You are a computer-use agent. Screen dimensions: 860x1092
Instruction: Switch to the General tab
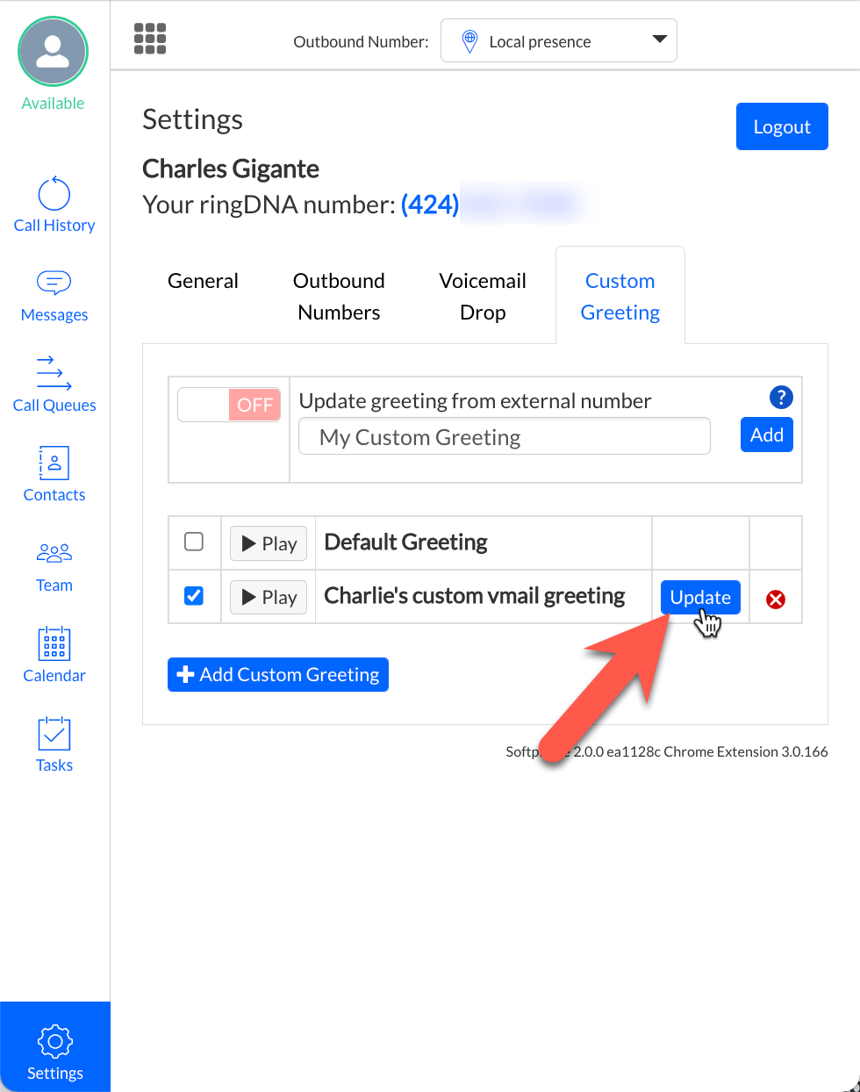(203, 281)
